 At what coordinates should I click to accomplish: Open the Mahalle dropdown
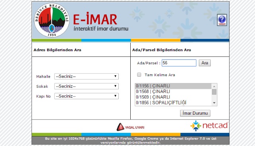86,77
